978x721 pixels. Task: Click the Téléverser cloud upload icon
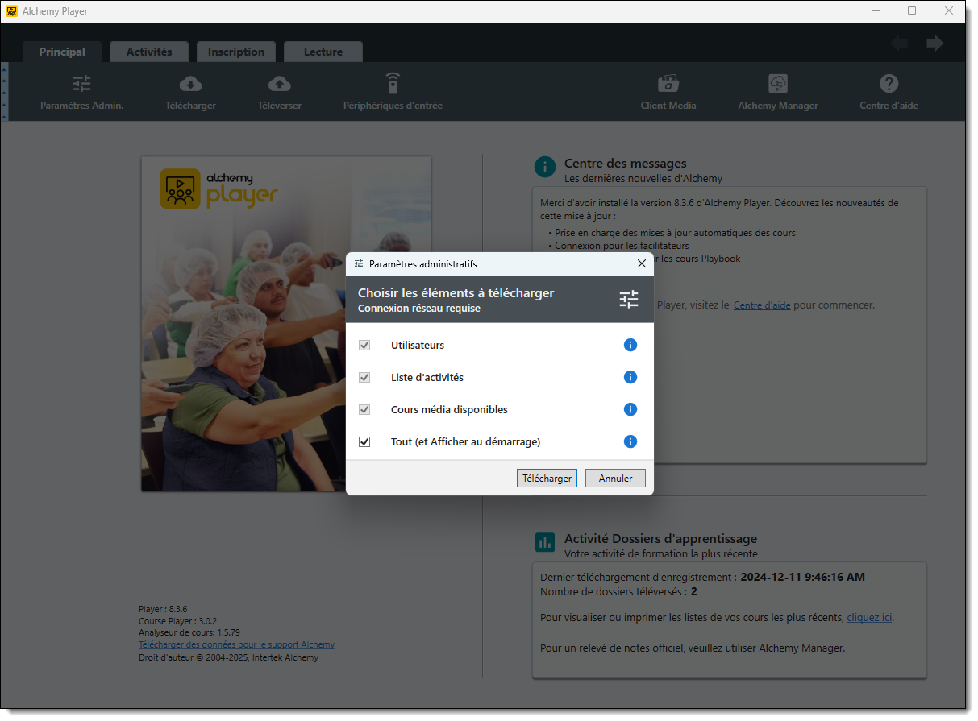tap(279, 84)
